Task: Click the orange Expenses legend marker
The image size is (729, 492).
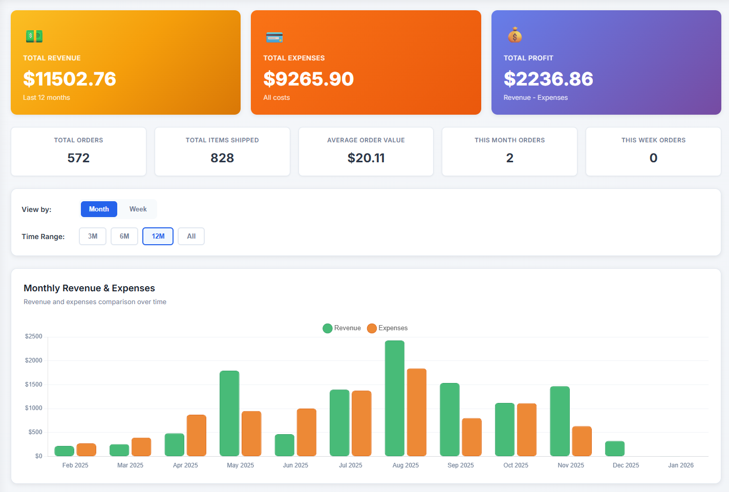Action: [372, 328]
